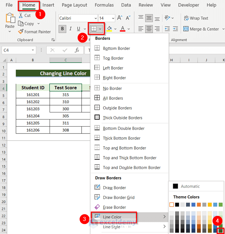Expand the Fill Color arrow
Image resolution: width=225 pixels, height=234 pixels.
click(115, 29)
